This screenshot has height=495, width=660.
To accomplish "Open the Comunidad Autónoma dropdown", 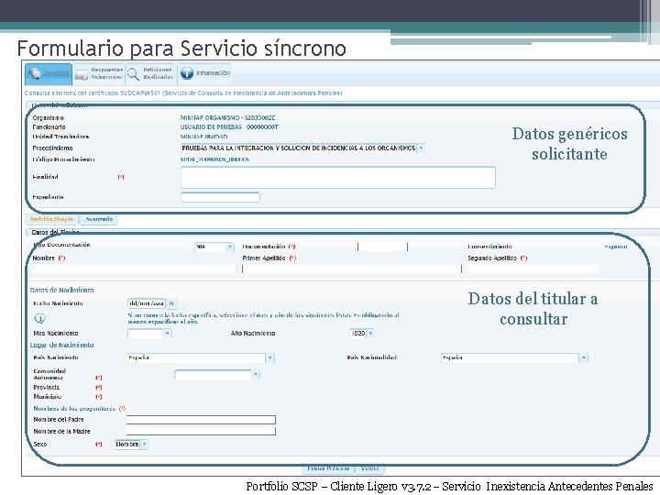I will pos(217,375).
